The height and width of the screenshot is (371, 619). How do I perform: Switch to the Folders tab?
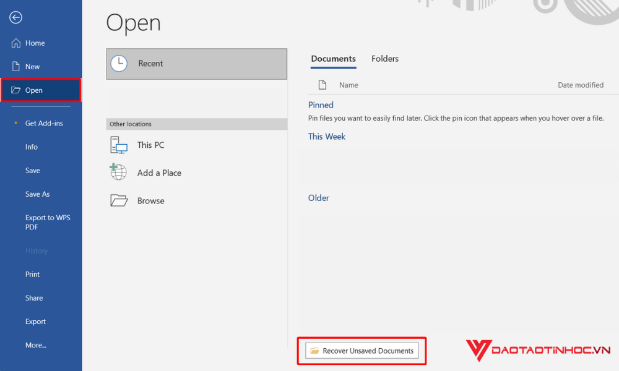pos(385,59)
